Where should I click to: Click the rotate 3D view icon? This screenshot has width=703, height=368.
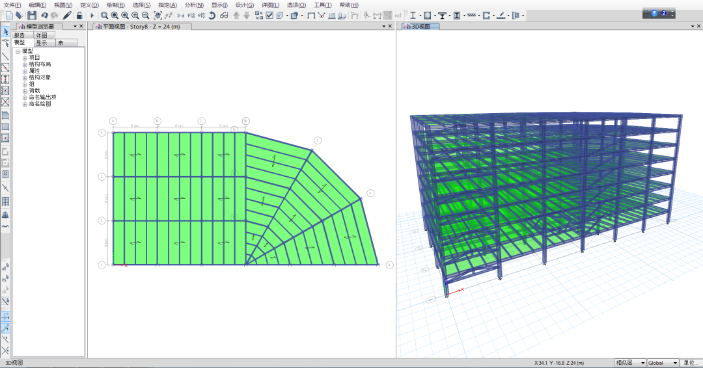212,15
